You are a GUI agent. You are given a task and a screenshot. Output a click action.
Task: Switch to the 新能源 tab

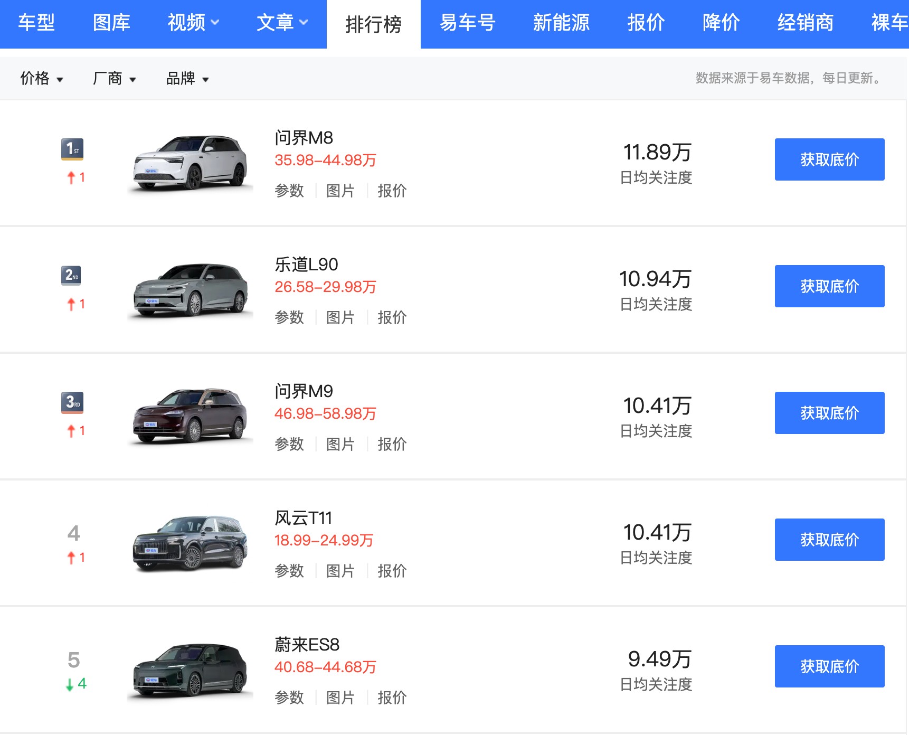coord(561,23)
